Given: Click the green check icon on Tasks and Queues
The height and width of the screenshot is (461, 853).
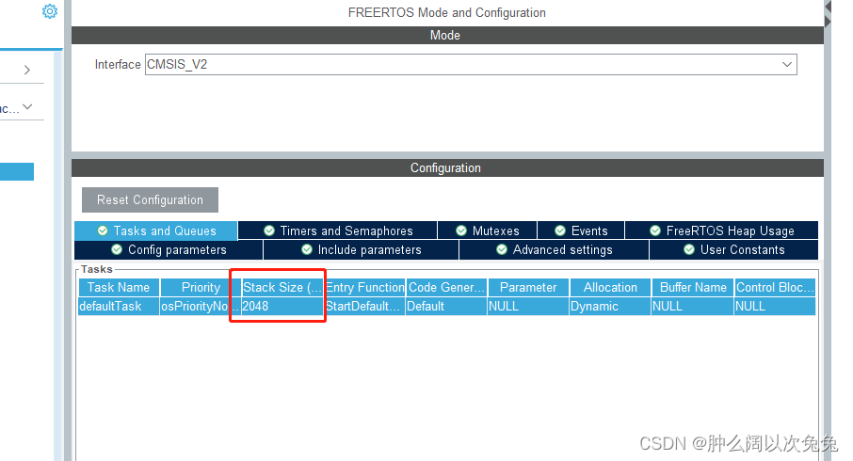Looking at the screenshot, I should point(103,230).
